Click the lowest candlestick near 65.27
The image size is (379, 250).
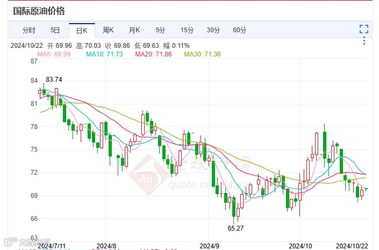234,210
